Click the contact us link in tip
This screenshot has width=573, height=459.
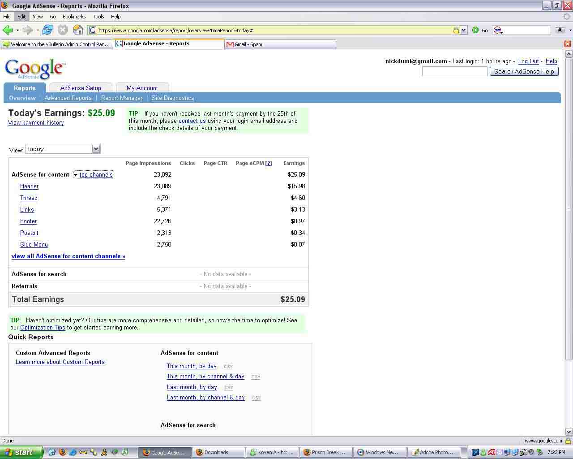[192, 121]
